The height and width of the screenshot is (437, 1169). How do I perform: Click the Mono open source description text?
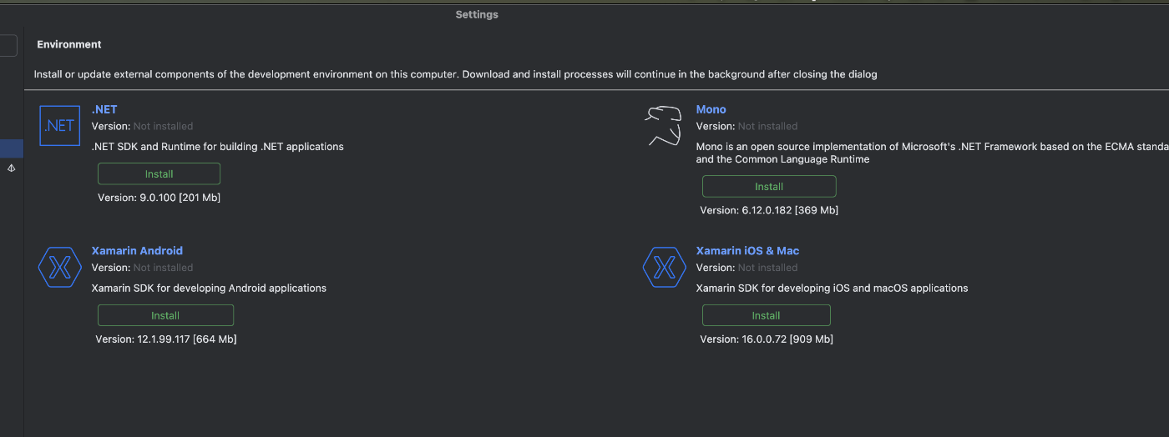tap(932, 153)
